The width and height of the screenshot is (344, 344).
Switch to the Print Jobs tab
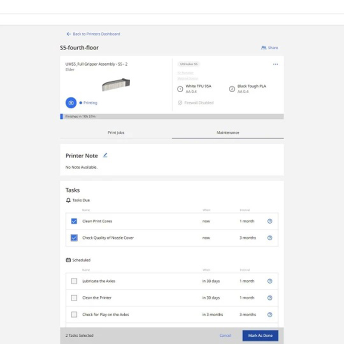(116, 133)
